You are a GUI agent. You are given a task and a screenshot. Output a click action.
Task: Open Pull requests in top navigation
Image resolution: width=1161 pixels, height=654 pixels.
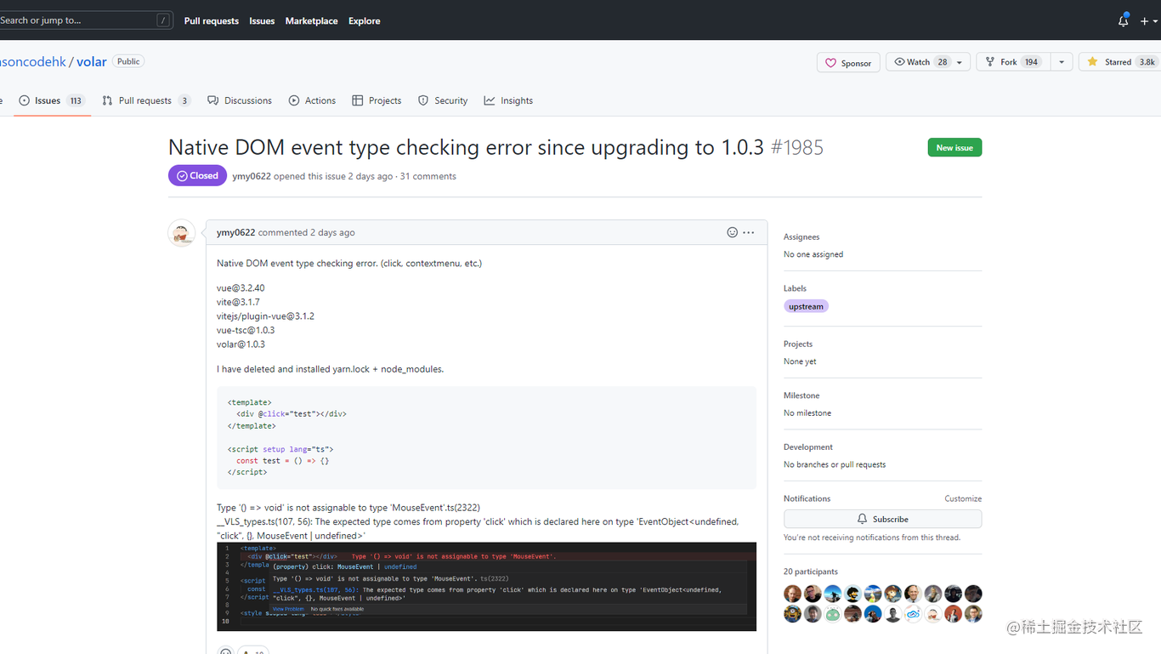pyautogui.click(x=212, y=20)
